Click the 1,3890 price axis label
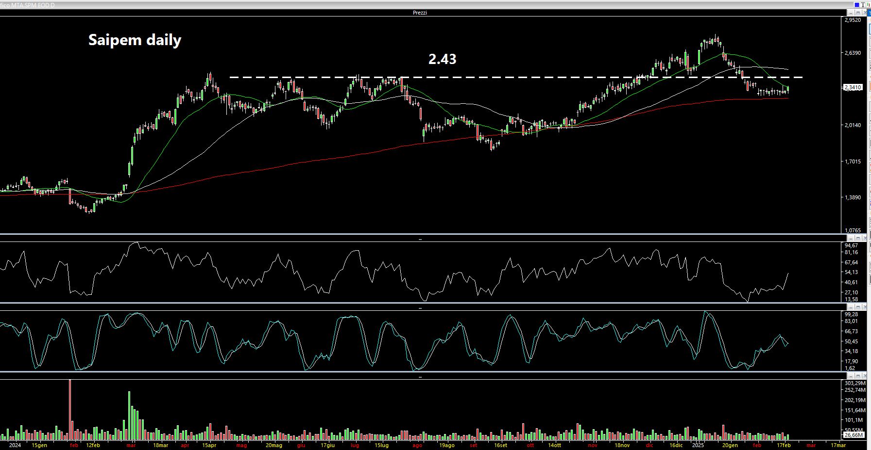871x450 pixels. [x=853, y=197]
